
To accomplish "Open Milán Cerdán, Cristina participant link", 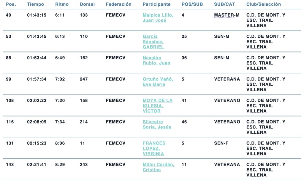I will (x=158, y=167).
